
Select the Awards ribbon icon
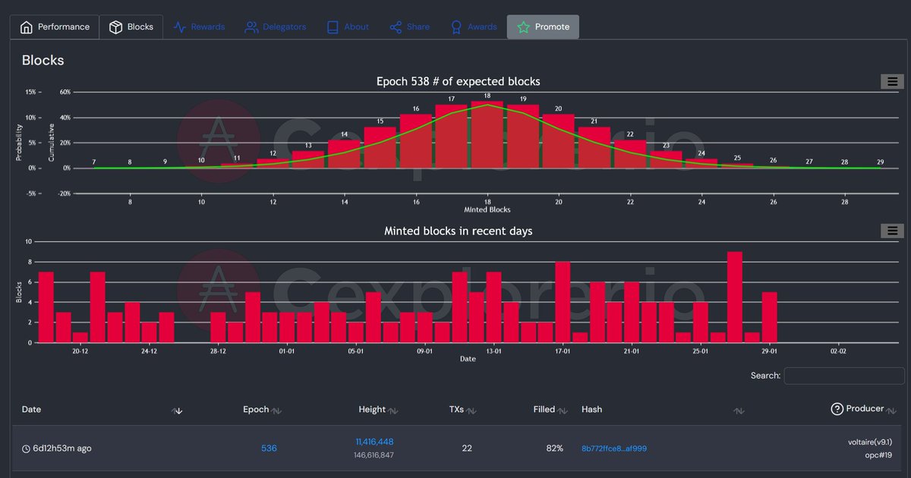pos(455,27)
